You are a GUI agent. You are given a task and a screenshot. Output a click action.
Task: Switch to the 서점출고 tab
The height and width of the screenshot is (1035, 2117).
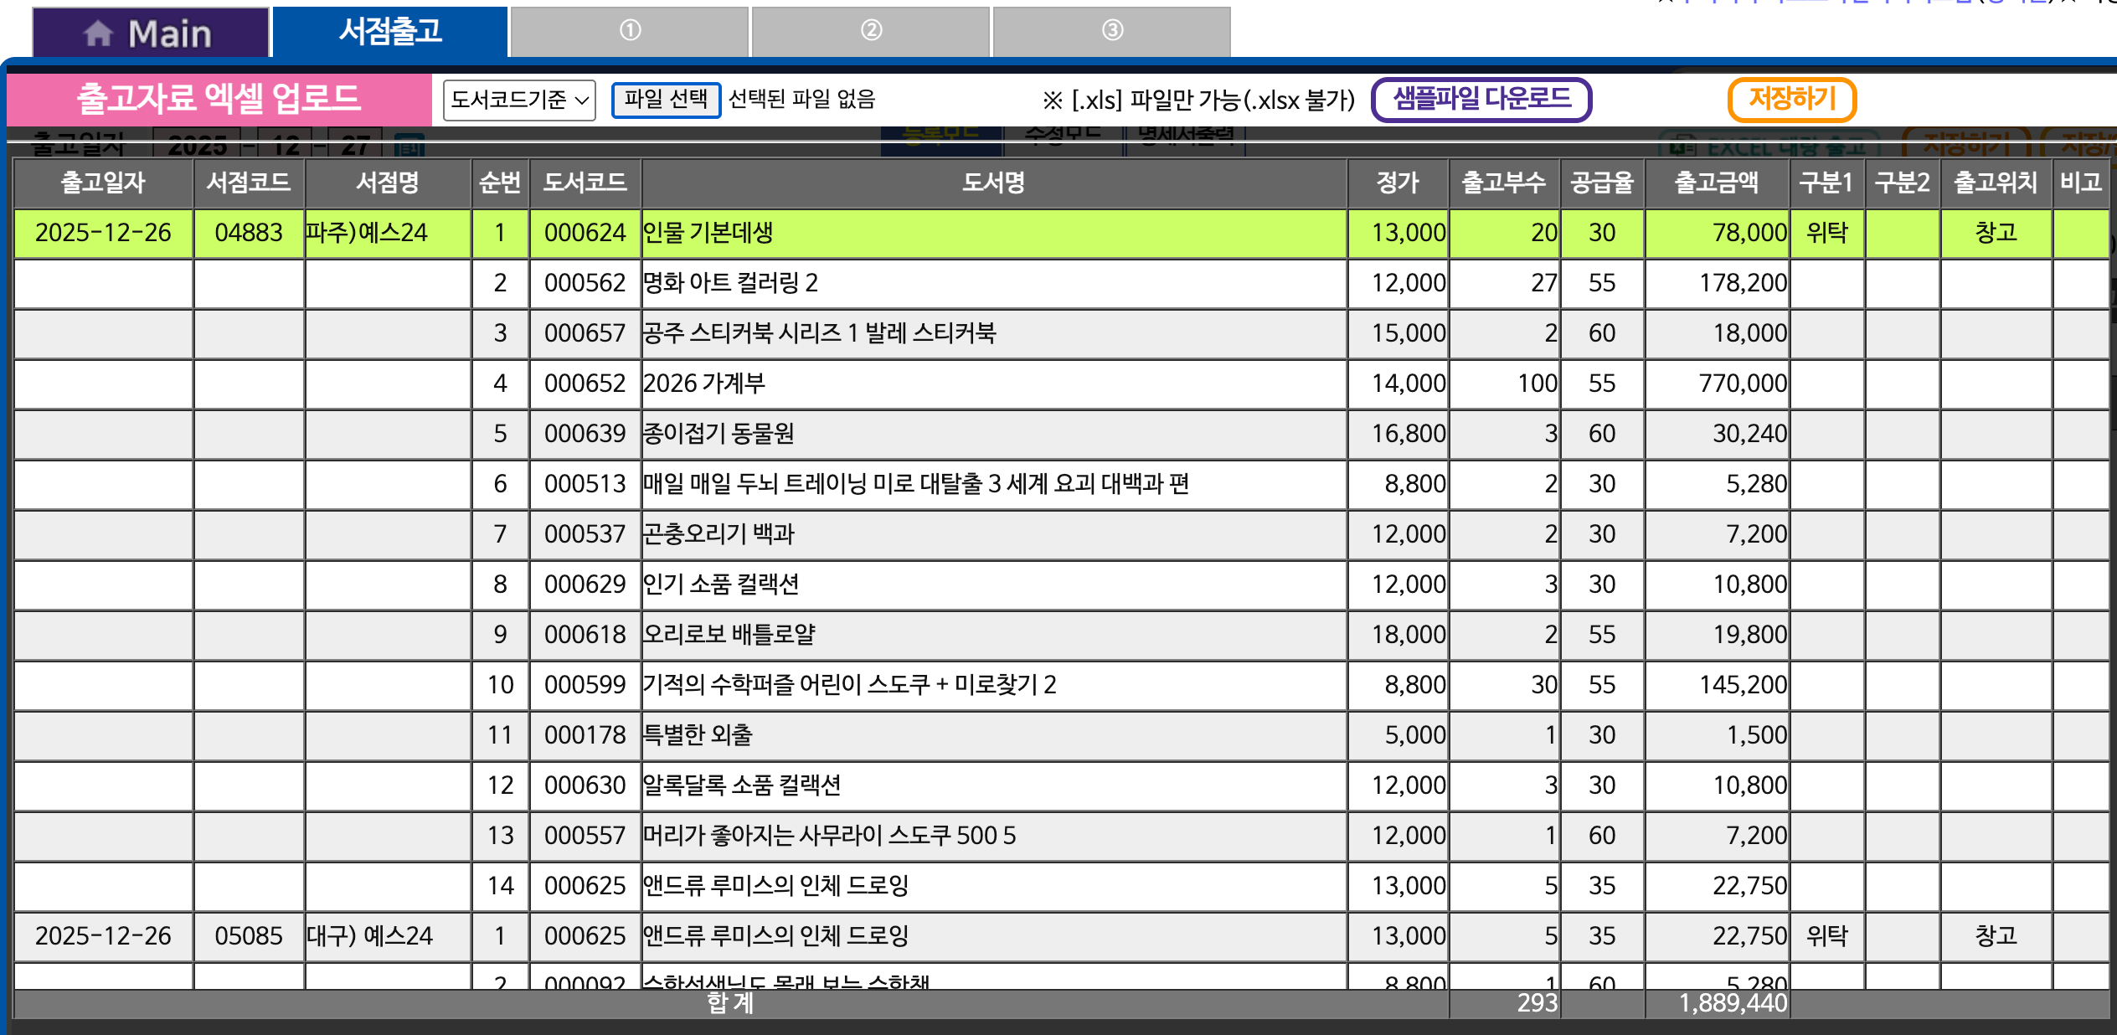click(390, 32)
